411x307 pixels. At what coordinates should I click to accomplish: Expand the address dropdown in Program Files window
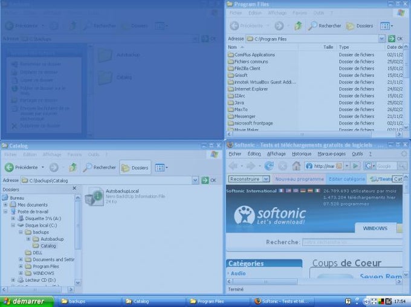tap(381, 39)
